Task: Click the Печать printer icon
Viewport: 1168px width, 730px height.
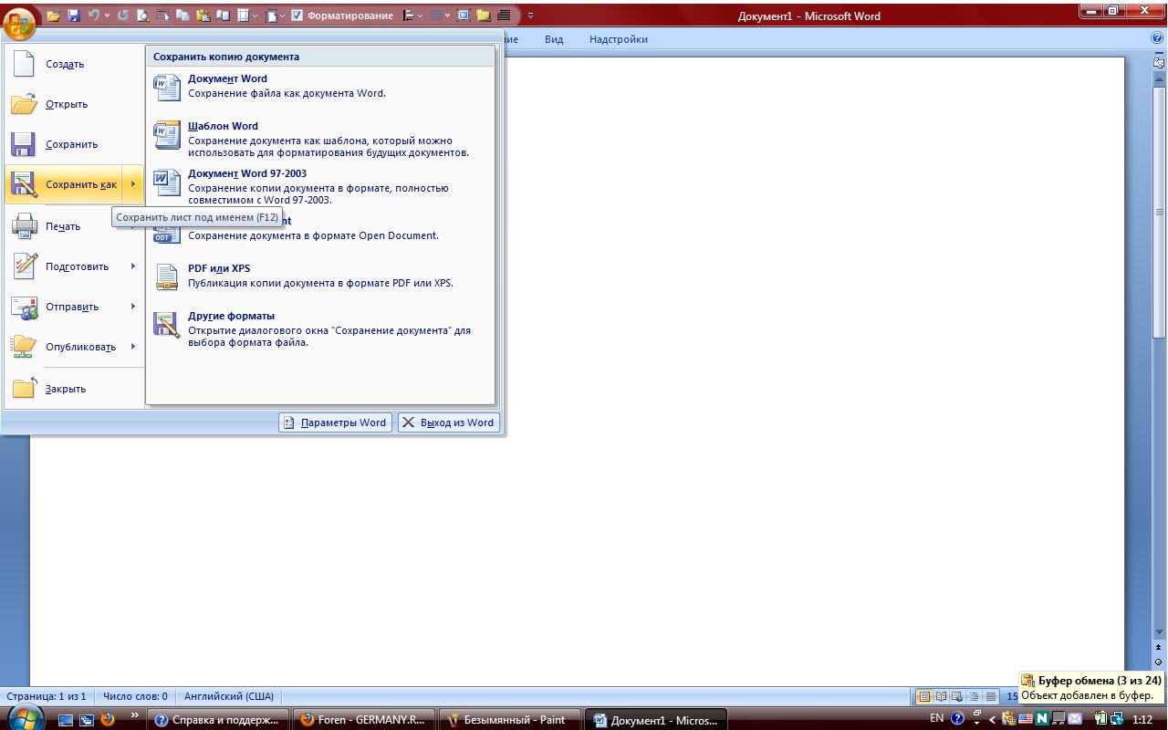Action: pos(24,226)
